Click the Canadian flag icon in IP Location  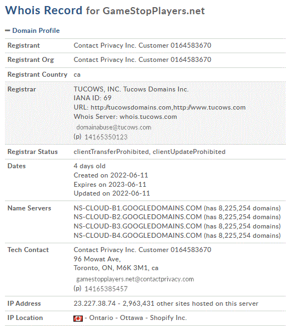tap(78, 318)
